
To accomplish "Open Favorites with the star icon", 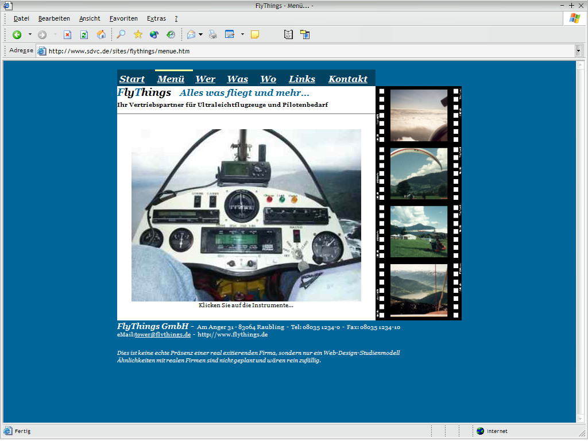I will 138,35.
